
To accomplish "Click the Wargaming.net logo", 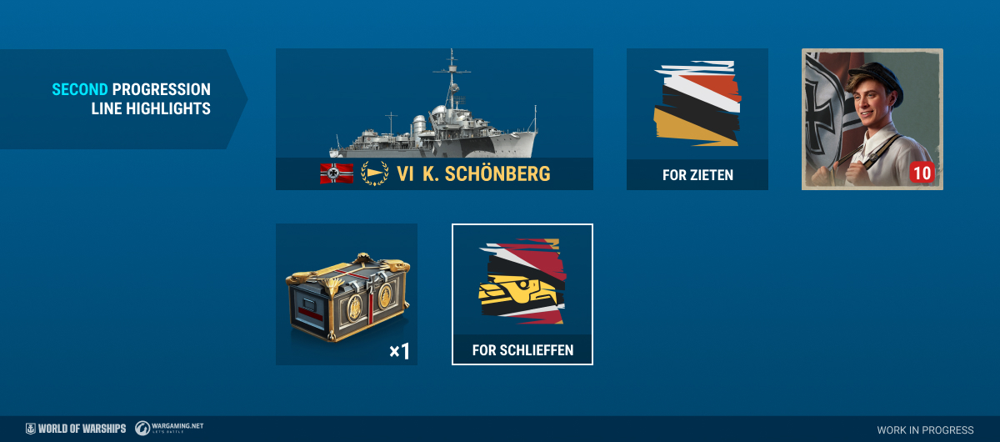I will pos(169,428).
